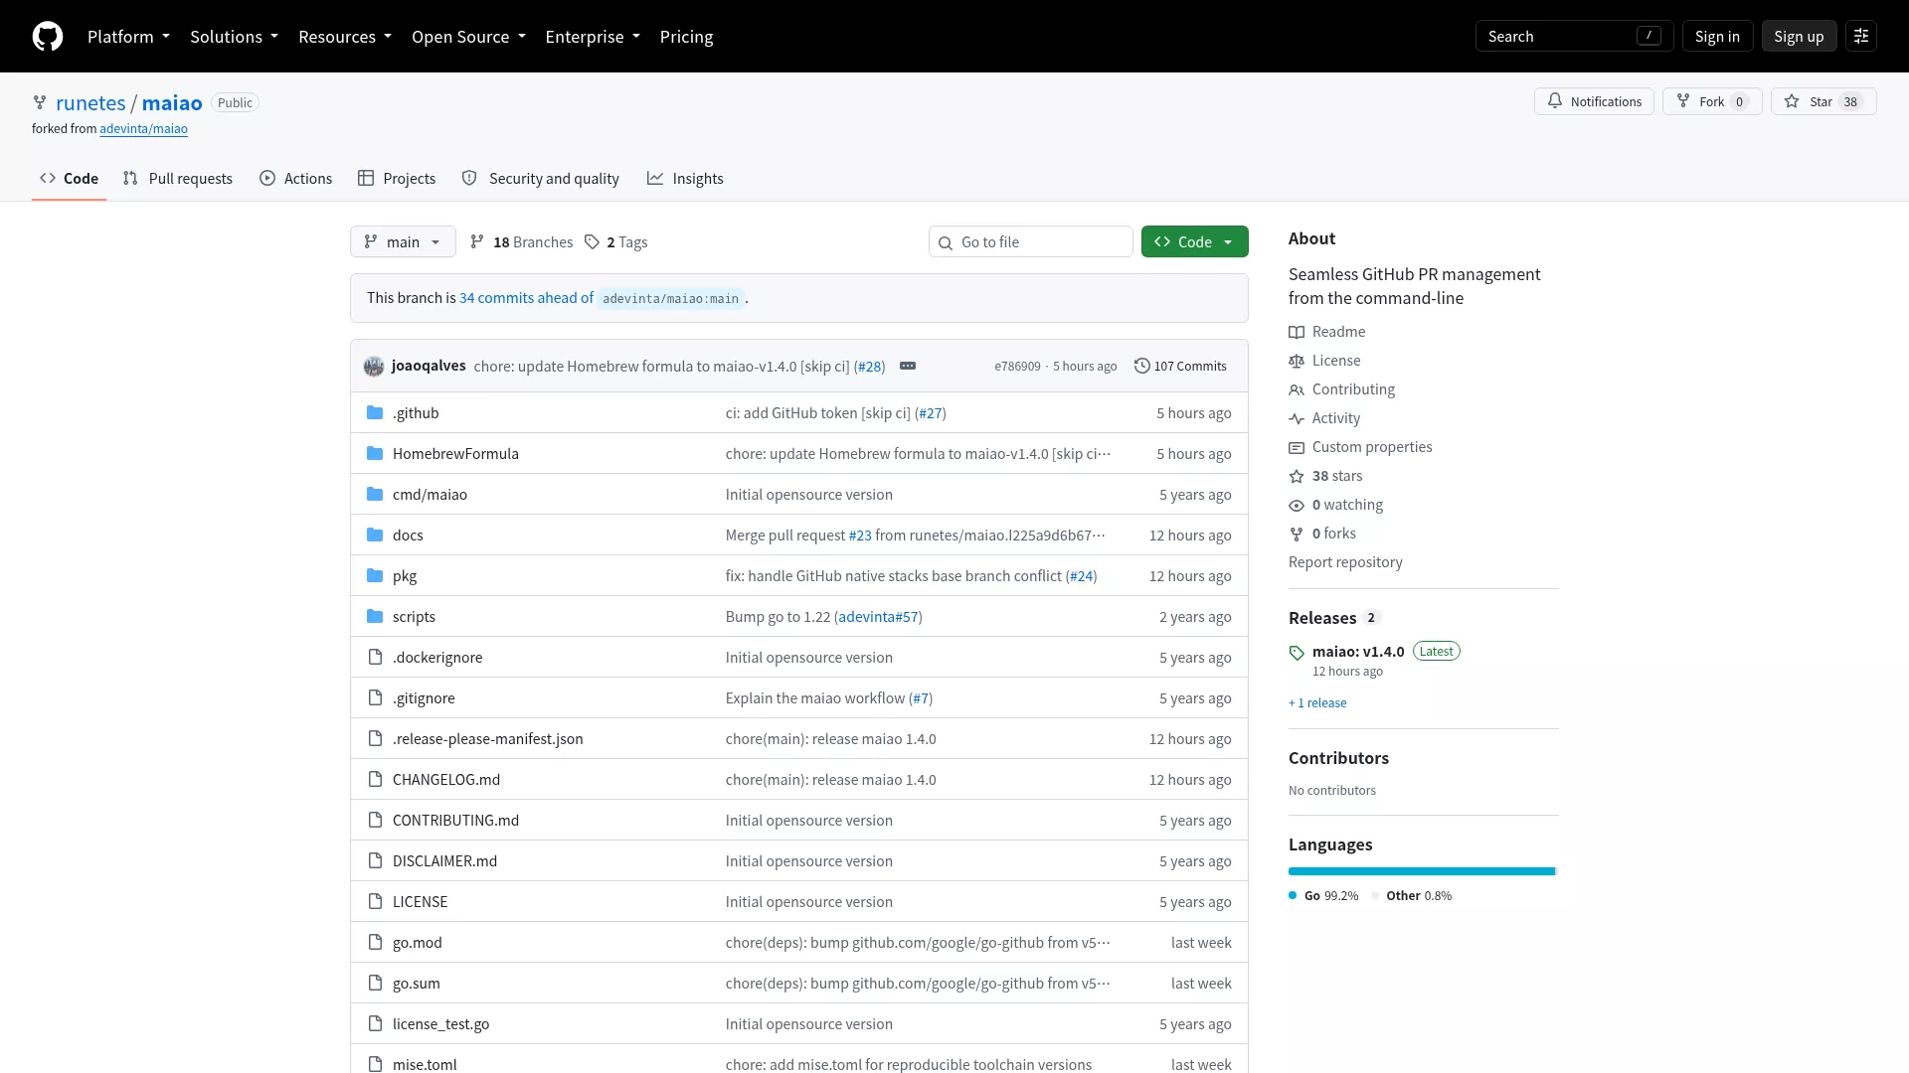1909x1073 pixels.
Task: View the 18 Branches link
Action: tap(522, 242)
